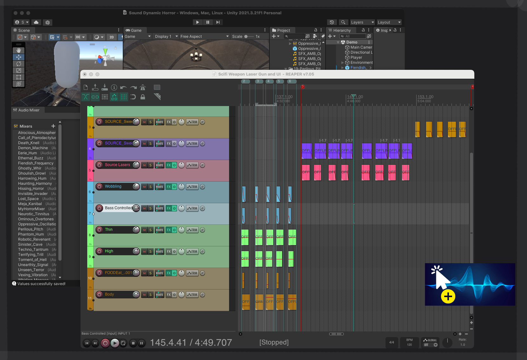Click REAPER's new project icon

86,87
